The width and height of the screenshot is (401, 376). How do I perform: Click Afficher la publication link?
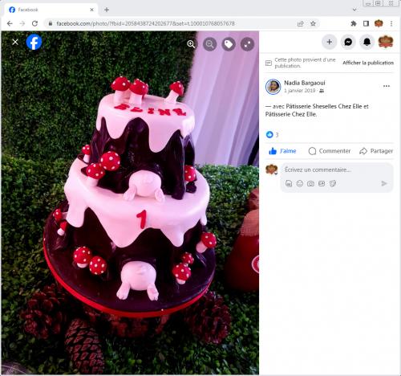(x=368, y=63)
